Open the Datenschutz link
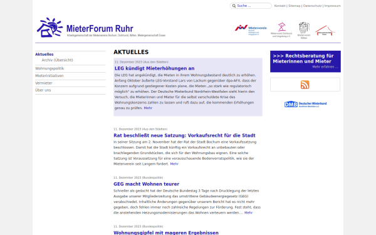Viewport: 376px width, 235px height. click(x=312, y=6)
